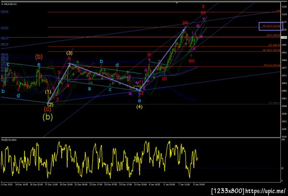
Task: Open the dropdown arrow beside XAUUSD,H1
Action: coord(2,4)
